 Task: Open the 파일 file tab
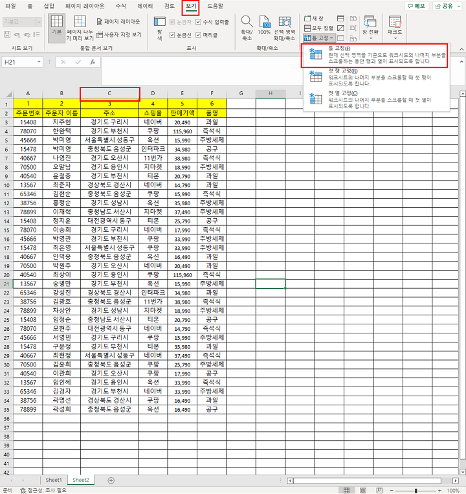click(x=10, y=6)
